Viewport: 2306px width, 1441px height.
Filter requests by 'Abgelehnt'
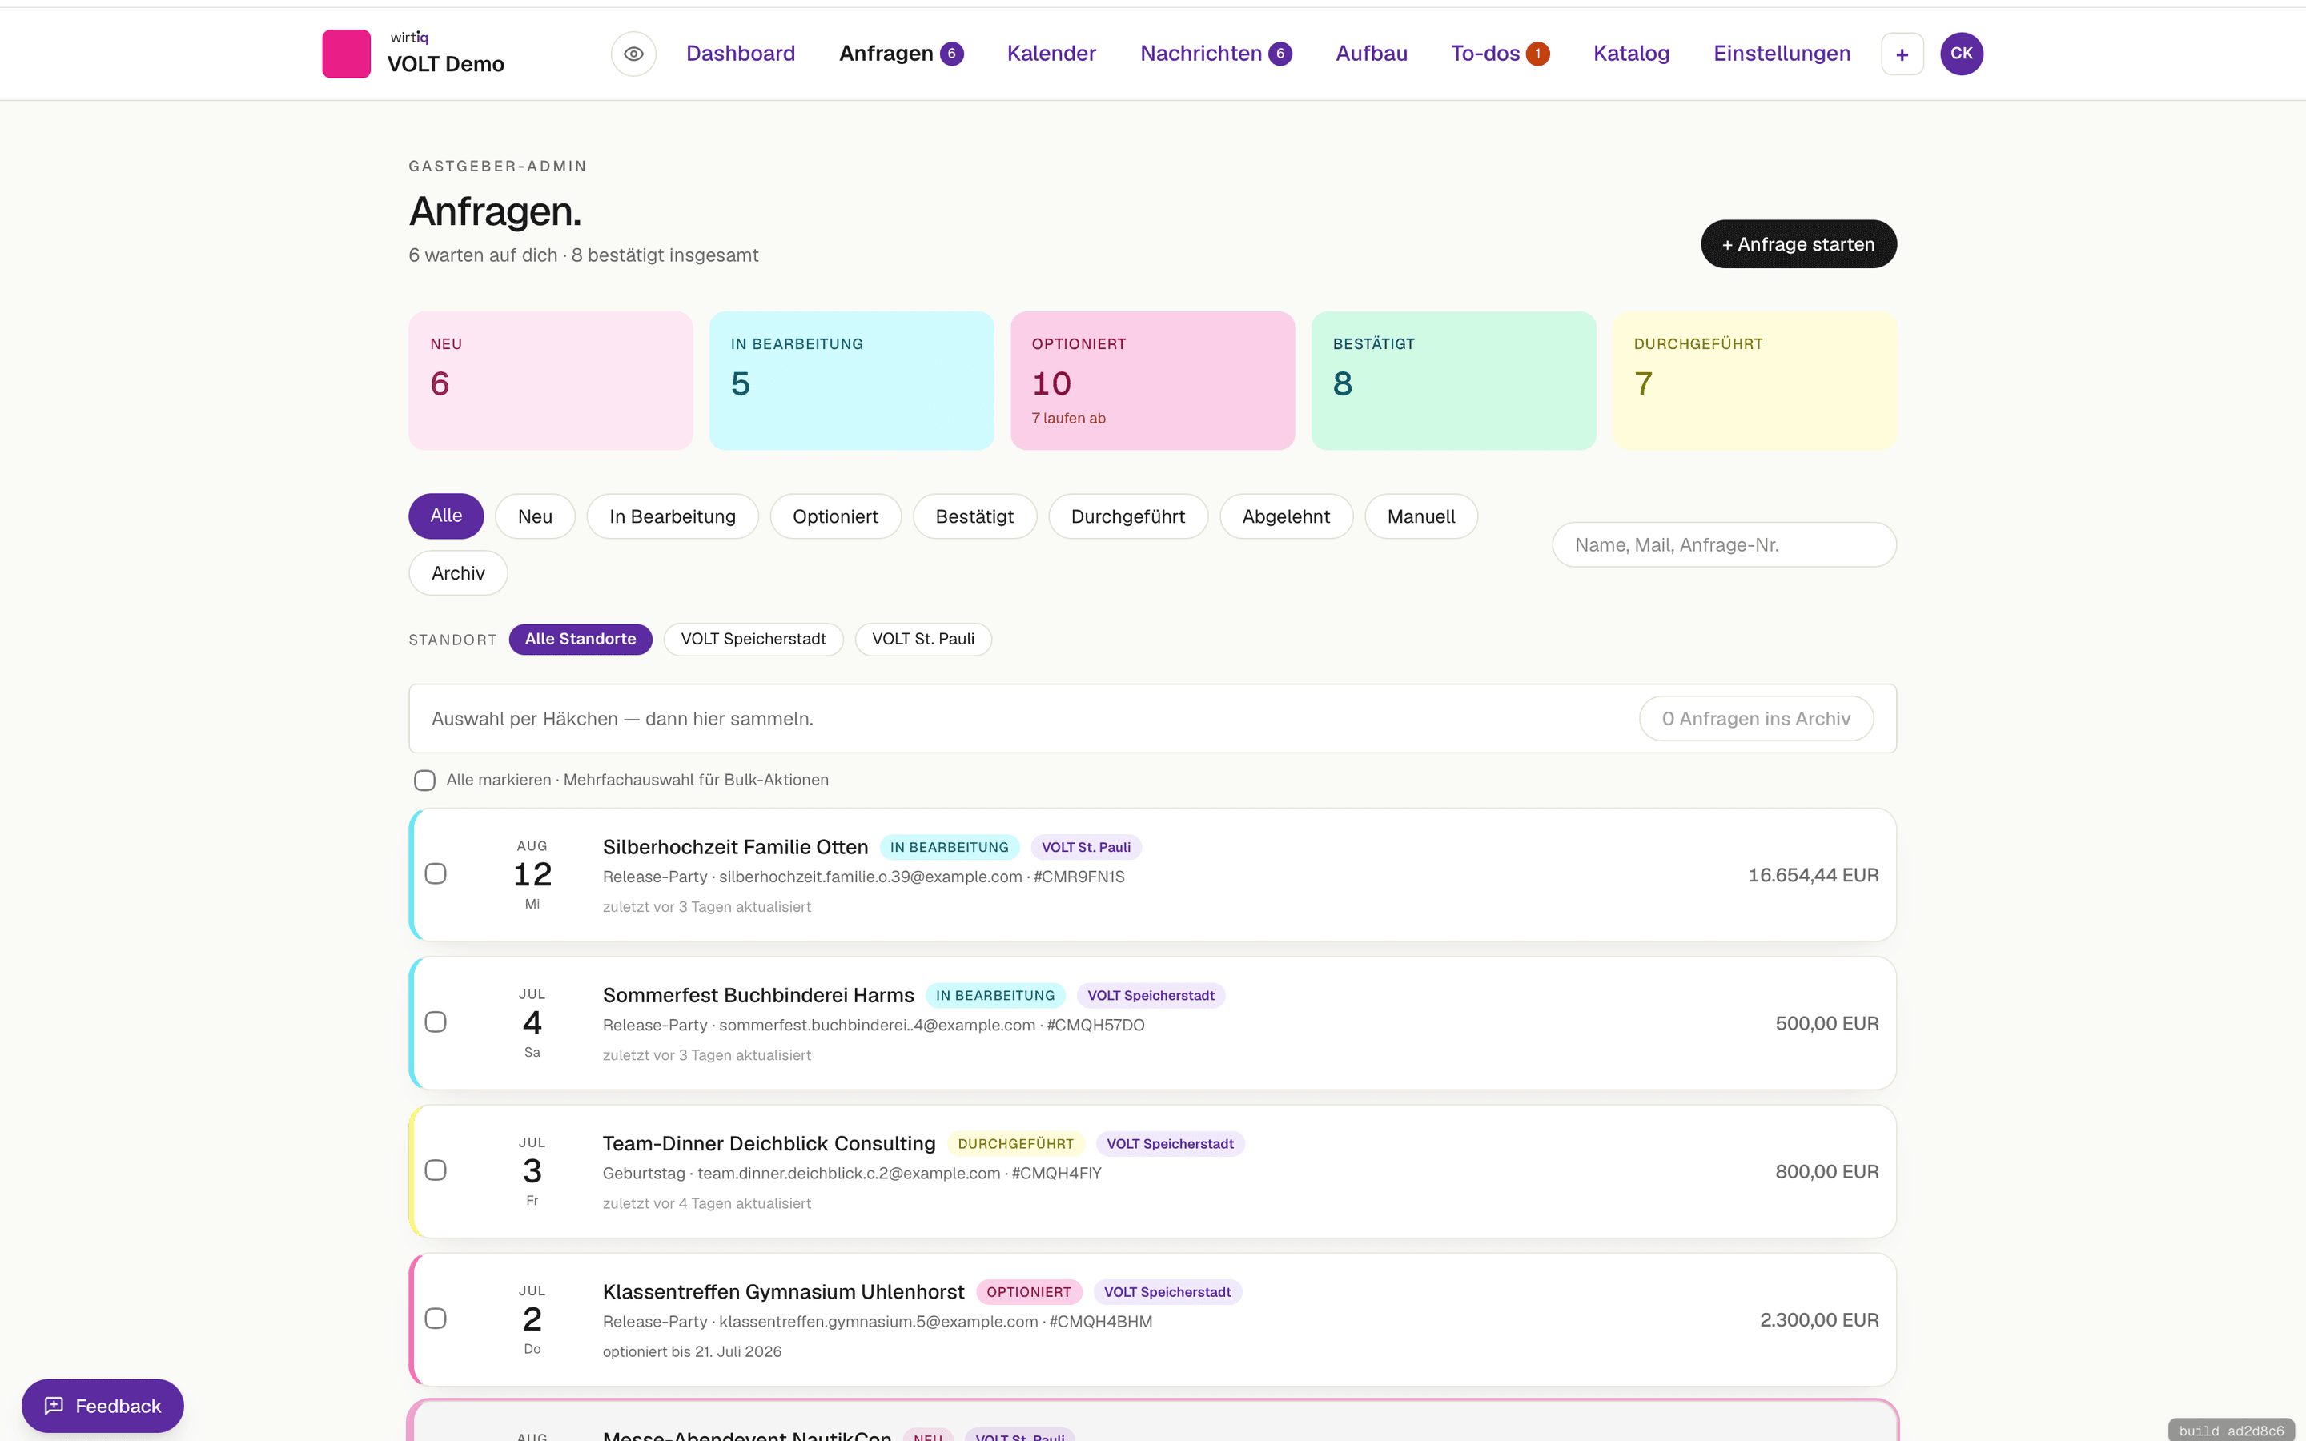(x=1287, y=516)
